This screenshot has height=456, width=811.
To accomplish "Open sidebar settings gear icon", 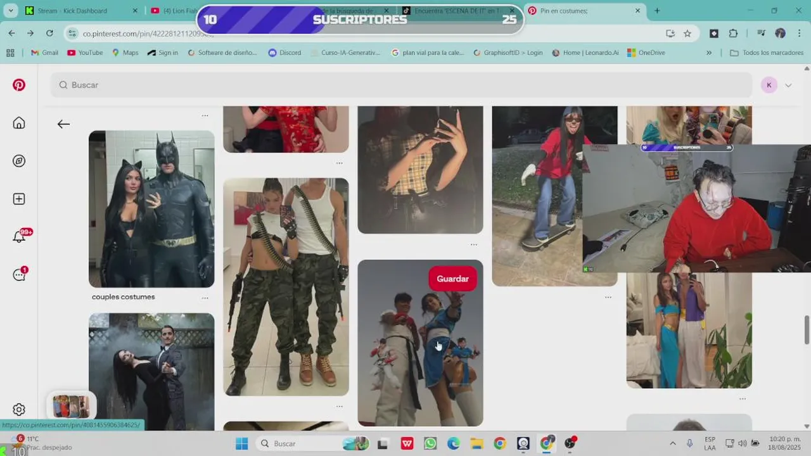I will coord(19,410).
